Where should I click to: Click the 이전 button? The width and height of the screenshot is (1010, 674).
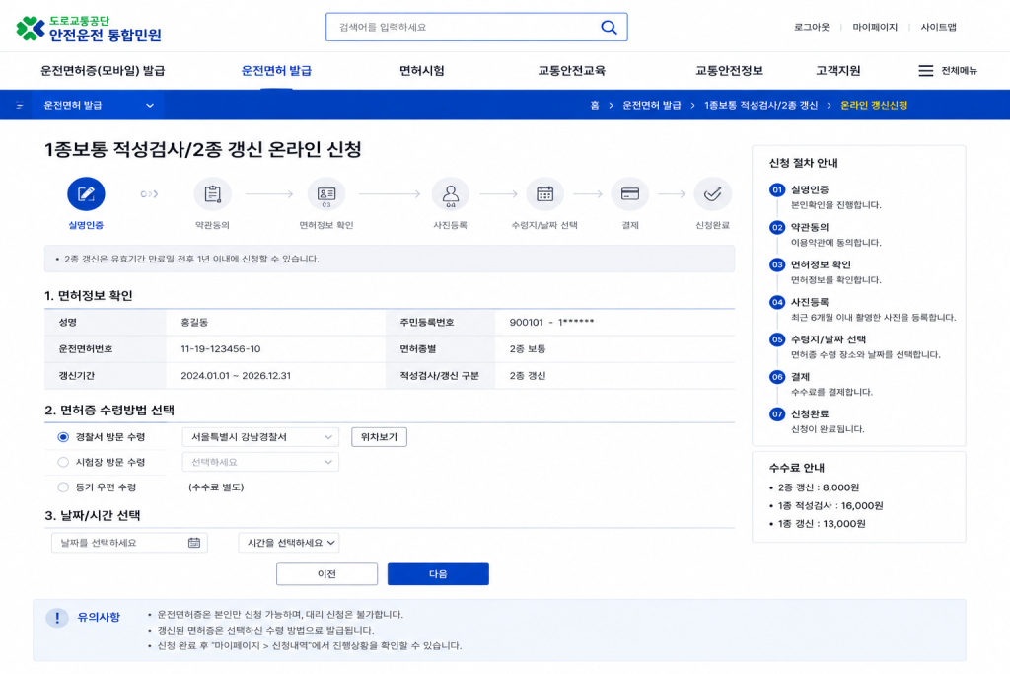(x=326, y=574)
